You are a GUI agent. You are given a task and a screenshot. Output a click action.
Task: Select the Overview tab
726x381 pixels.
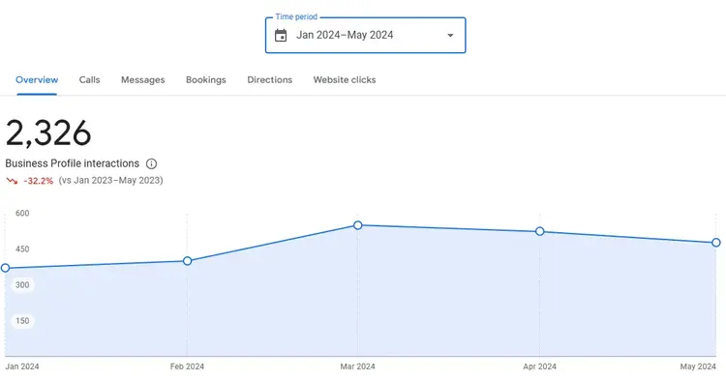tap(37, 80)
